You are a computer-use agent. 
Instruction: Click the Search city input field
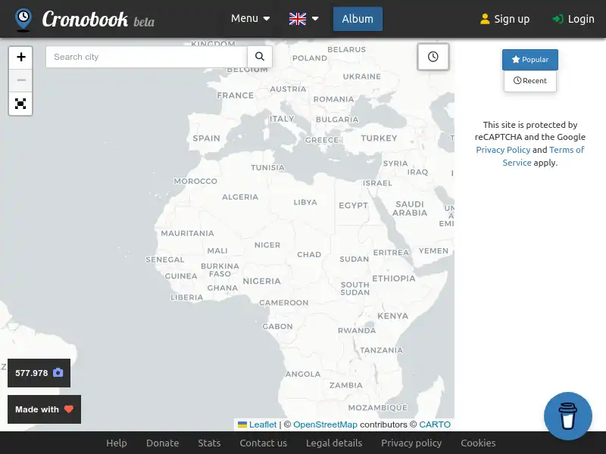pyautogui.click(x=144, y=56)
